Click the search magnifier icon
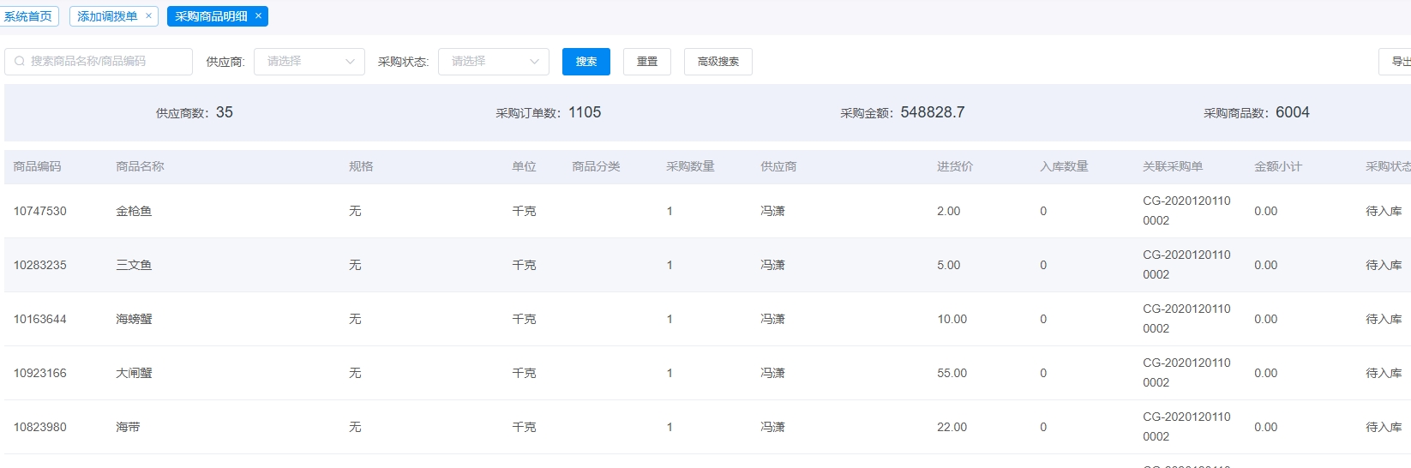 [x=20, y=62]
